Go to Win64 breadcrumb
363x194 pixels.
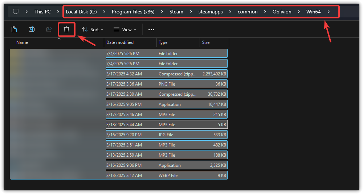coord(314,12)
